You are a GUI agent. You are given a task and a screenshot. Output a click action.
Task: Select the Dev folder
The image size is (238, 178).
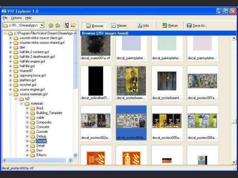tap(39, 151)
